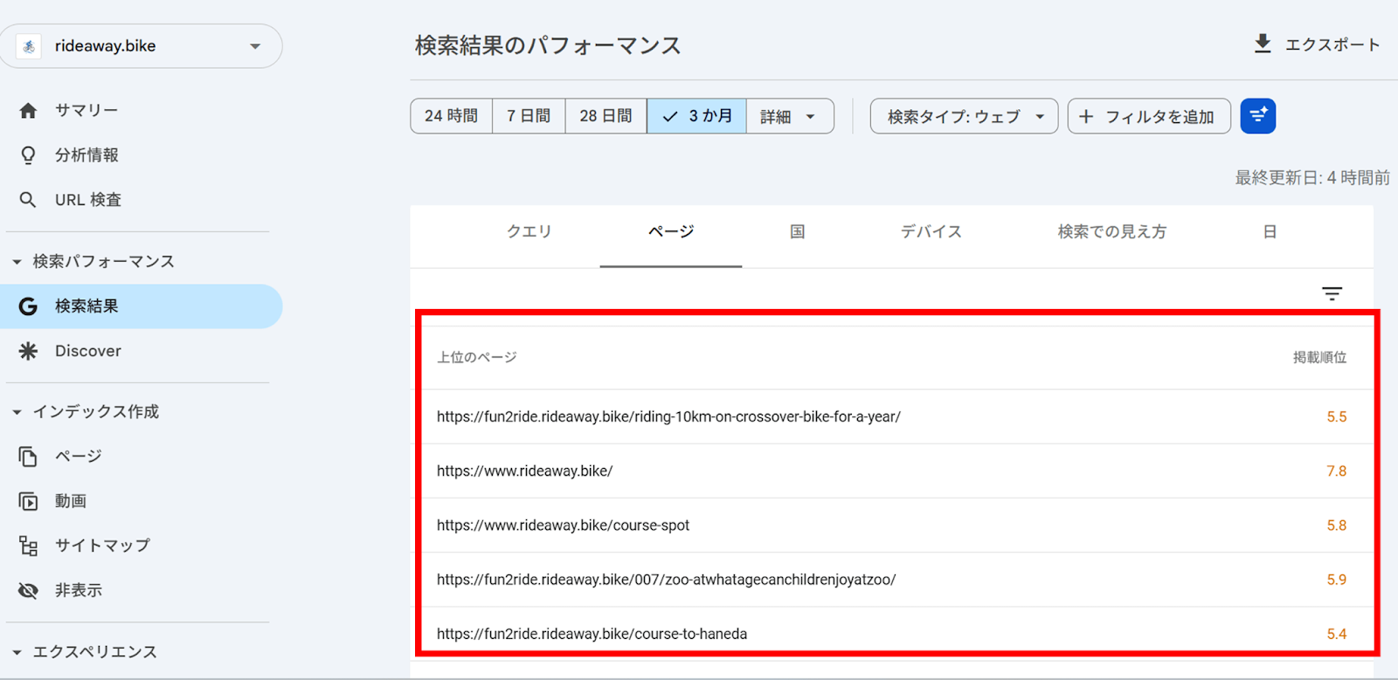
Task: Click the エクスポート download icon
Action: 1263,44
